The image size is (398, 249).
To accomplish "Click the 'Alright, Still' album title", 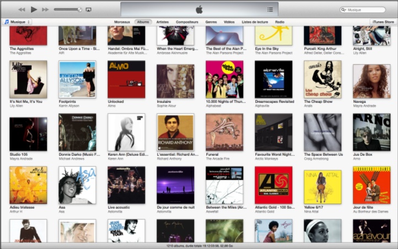I will pos(362,48).
